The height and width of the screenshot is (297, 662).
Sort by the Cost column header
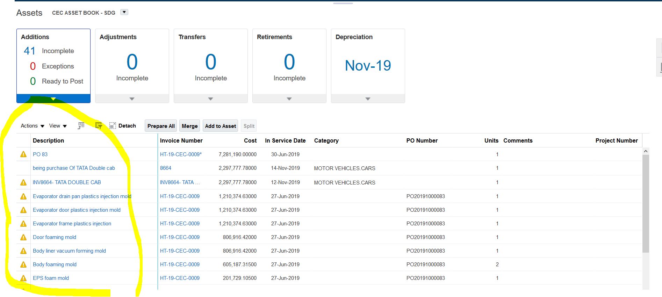250,140
